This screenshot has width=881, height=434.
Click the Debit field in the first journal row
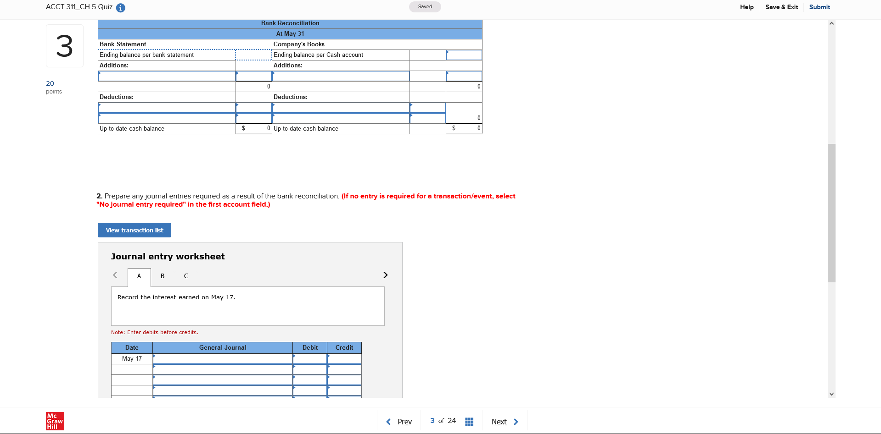tap(309, 359)
